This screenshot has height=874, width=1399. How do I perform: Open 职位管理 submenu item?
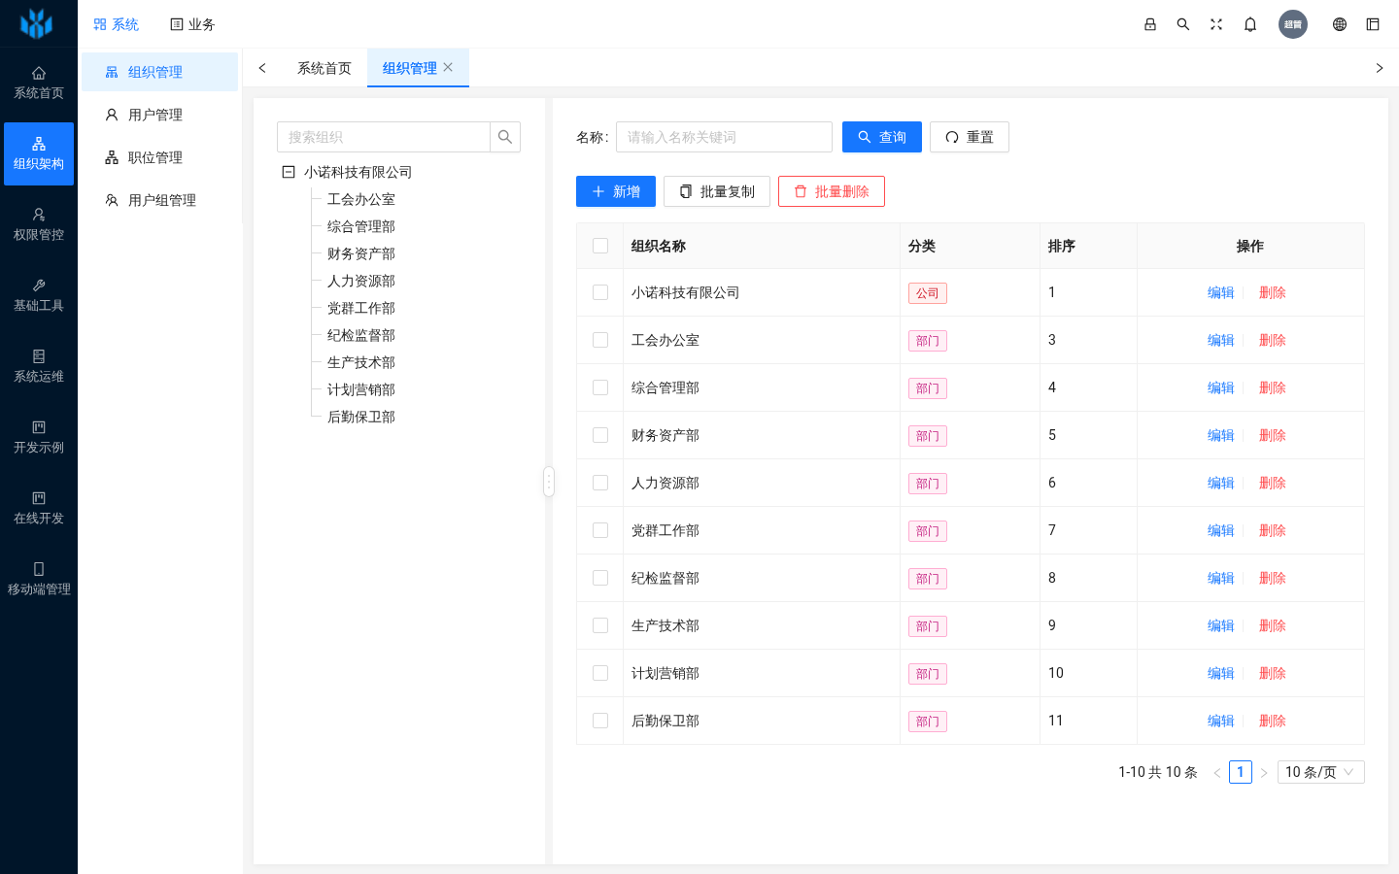tap(159, 157)
